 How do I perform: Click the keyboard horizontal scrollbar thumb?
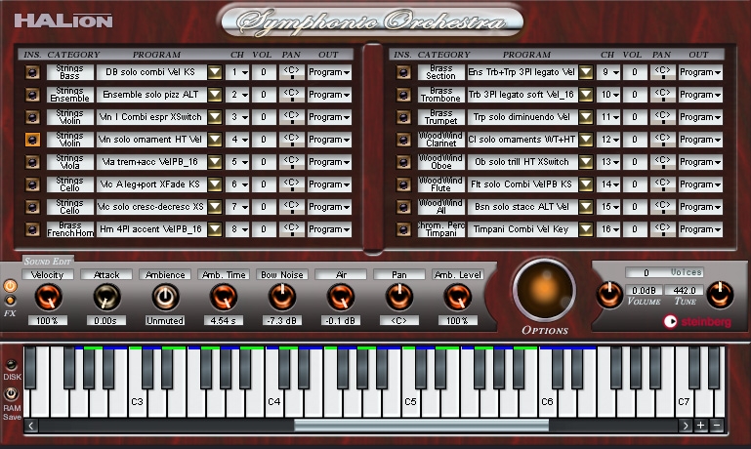pos(422,425)
